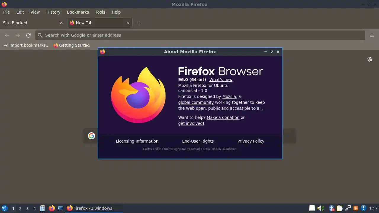379x213 pixels.
Task: Click the Firefox icon in main window titlebar
Action: click(x=4, y=4)
